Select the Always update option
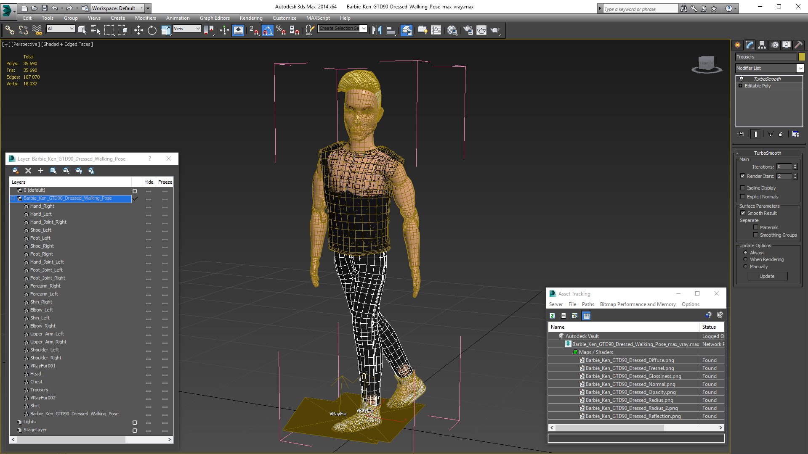The image size is (808, 454). [745, 253]
